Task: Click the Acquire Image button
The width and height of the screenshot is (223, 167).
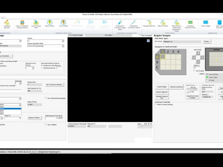Action: (x=162, y=87)
